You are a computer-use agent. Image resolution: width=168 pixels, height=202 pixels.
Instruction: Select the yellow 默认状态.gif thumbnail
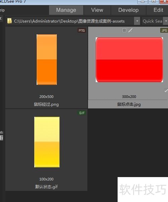point(47,142)
